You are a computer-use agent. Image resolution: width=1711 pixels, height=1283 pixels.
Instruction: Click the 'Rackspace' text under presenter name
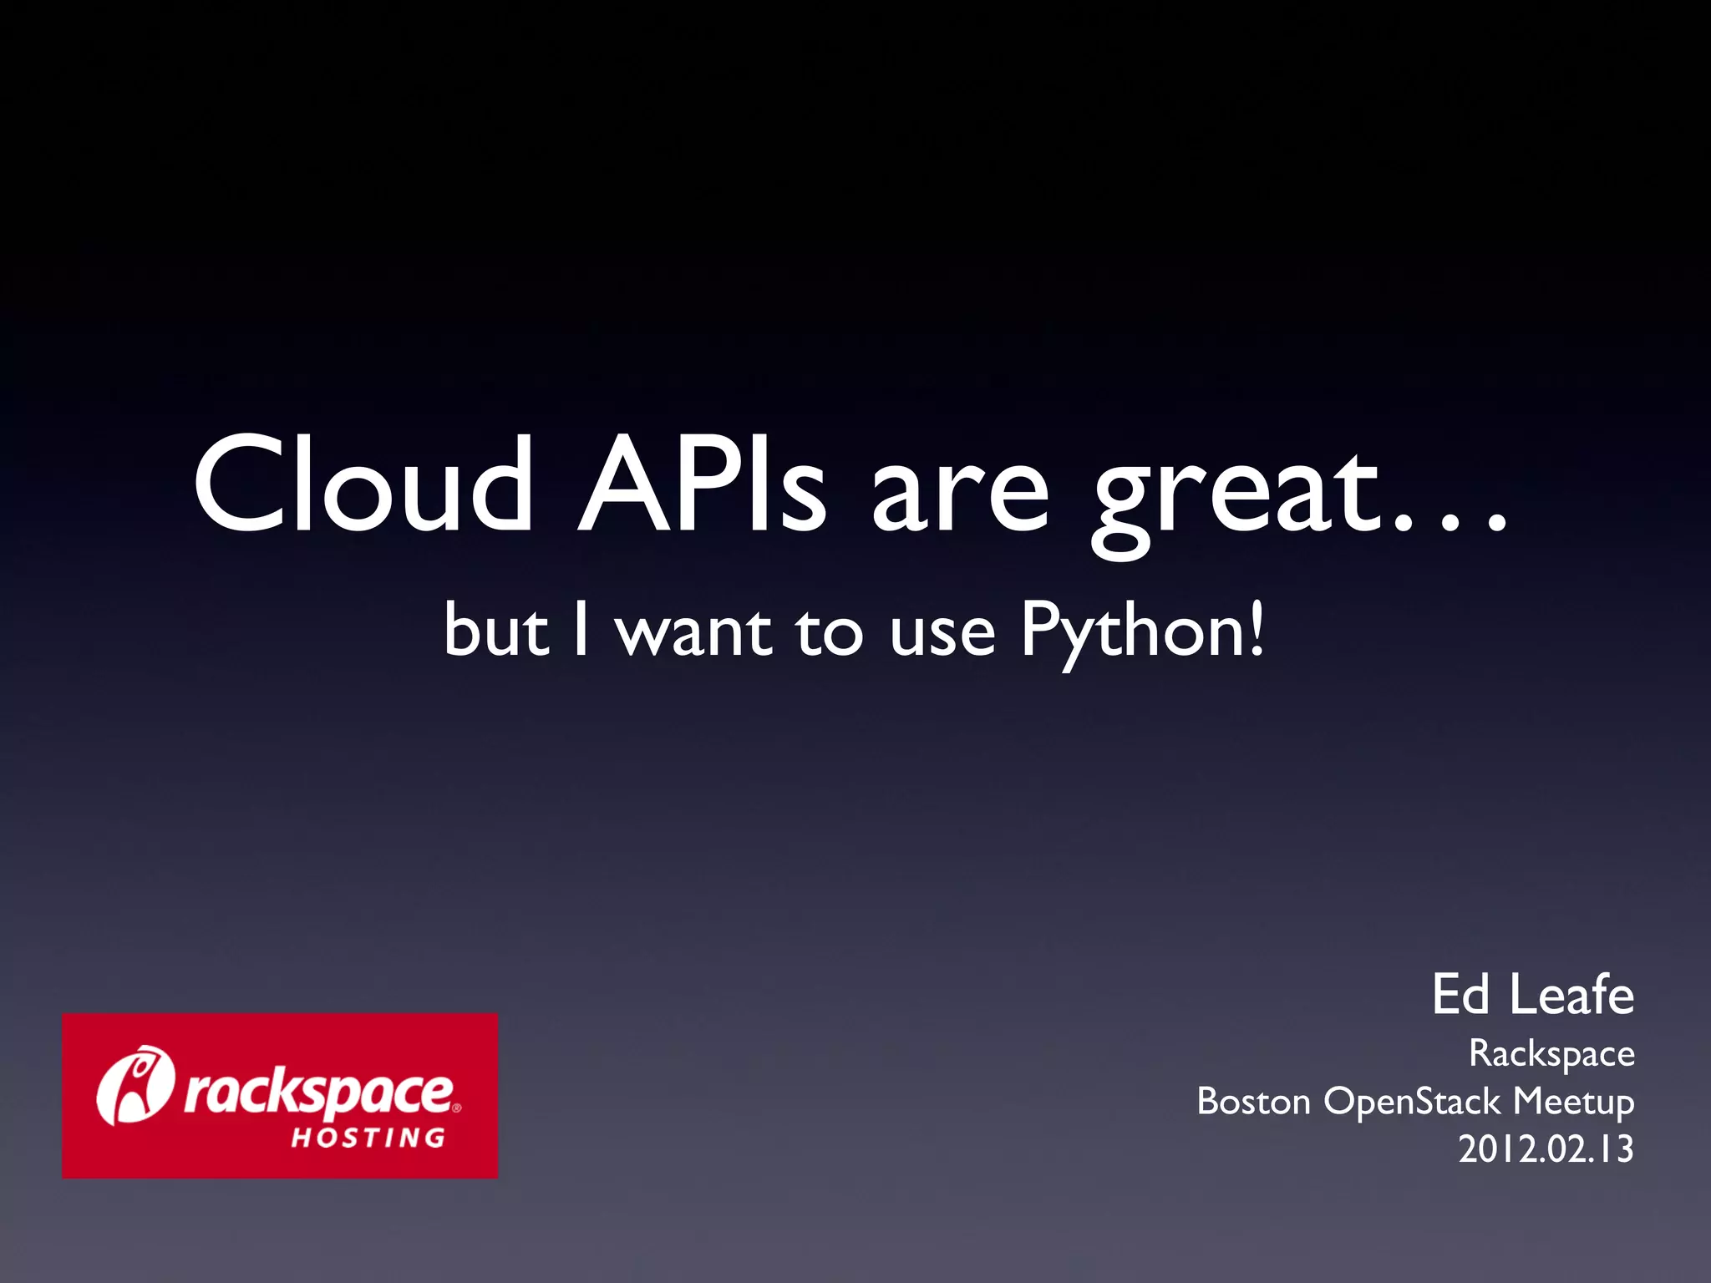1551,1054
